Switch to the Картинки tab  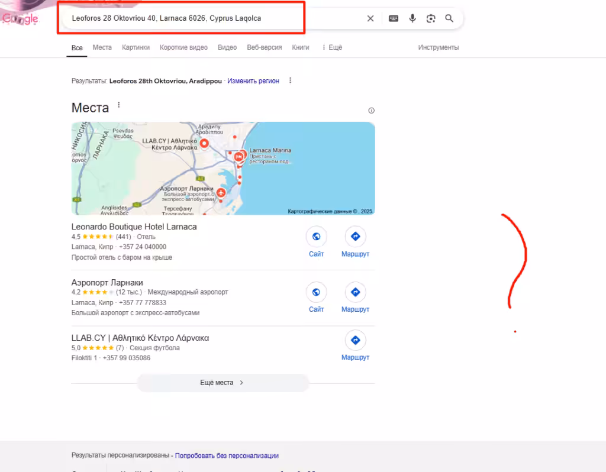pyautogui.click(x=136, y=47)
